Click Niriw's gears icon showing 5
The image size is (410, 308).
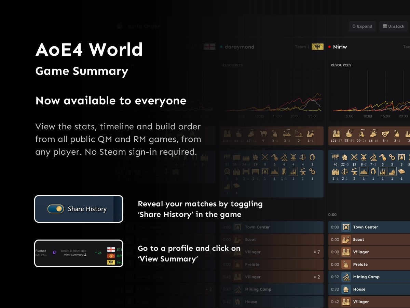click(392, 157)
